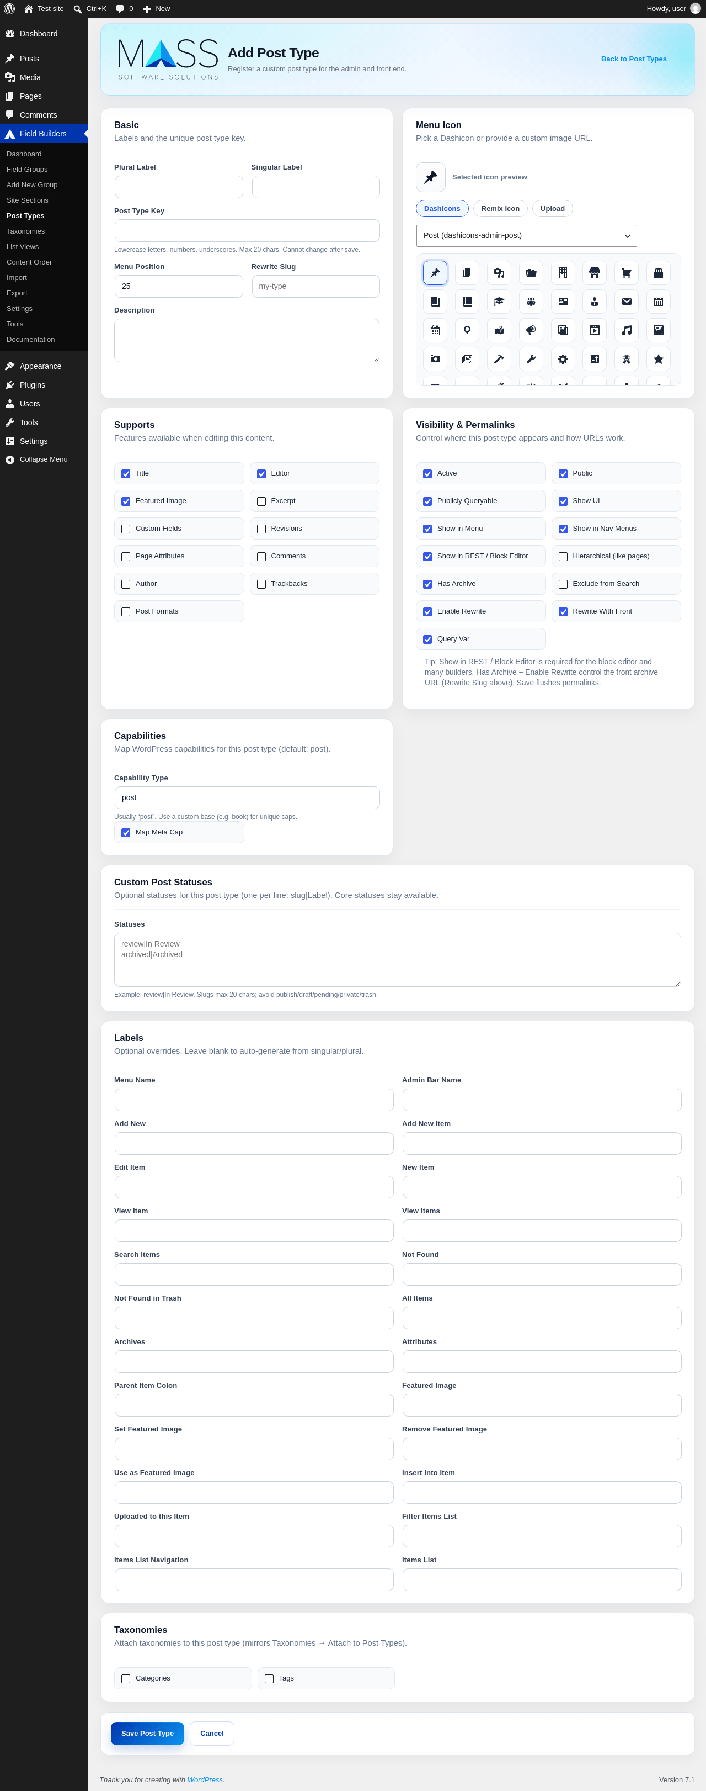Select the megaphone Dashicon

click(x=531, y=330)
